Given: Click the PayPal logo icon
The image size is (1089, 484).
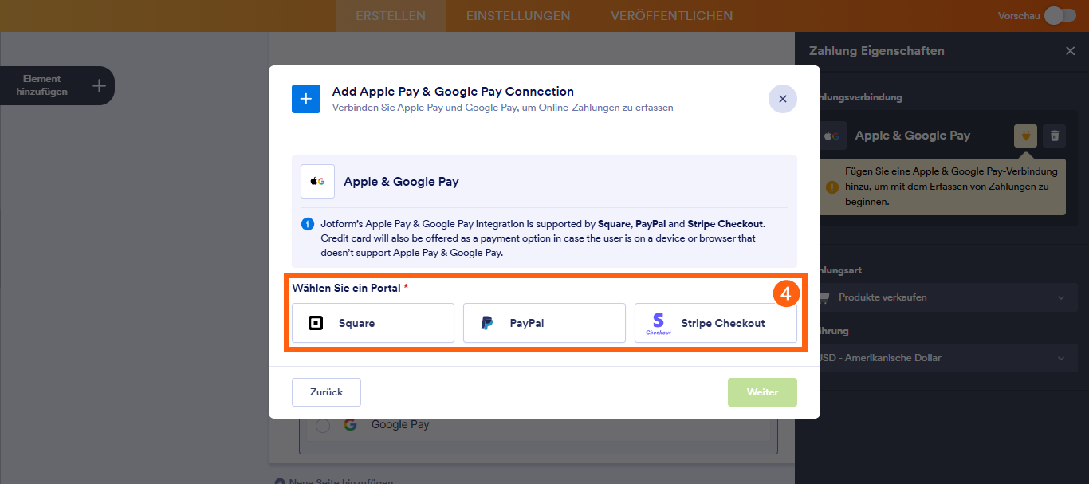Looking at the screenshot, I should pos(487,323).
